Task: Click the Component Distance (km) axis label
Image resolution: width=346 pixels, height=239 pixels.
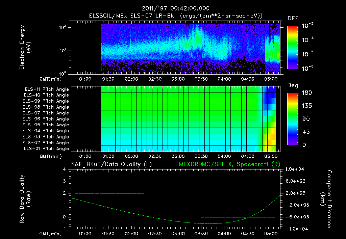Action: click(326, 199)
